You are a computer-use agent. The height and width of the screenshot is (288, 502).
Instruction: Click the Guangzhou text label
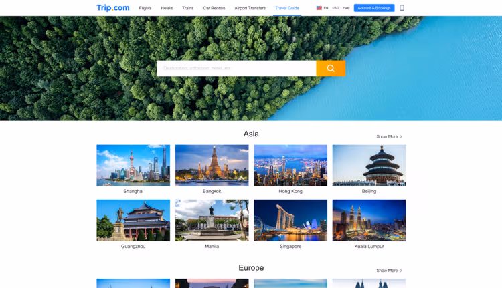133,247
